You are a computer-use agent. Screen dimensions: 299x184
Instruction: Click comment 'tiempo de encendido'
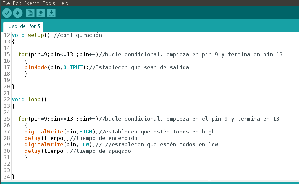107,138
